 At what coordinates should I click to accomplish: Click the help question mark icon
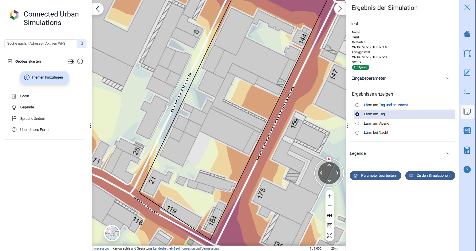pyautogui.click(x=467, y=170)
